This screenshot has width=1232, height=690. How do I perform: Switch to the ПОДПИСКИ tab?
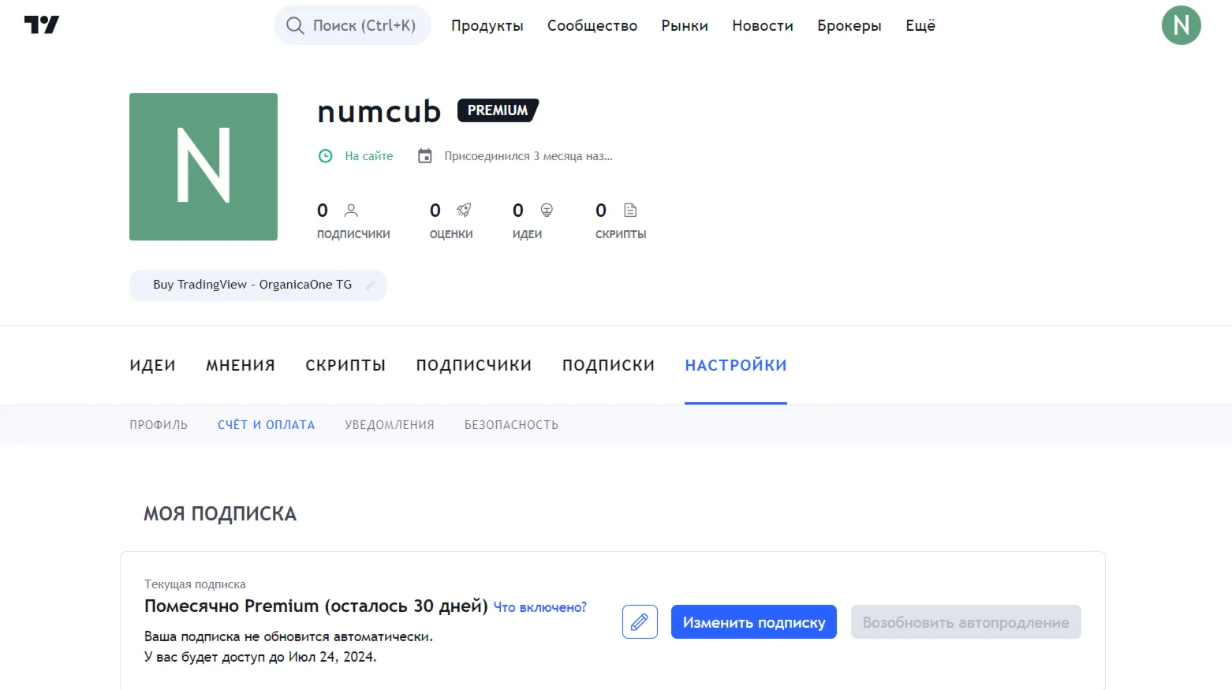coord(608,365)
